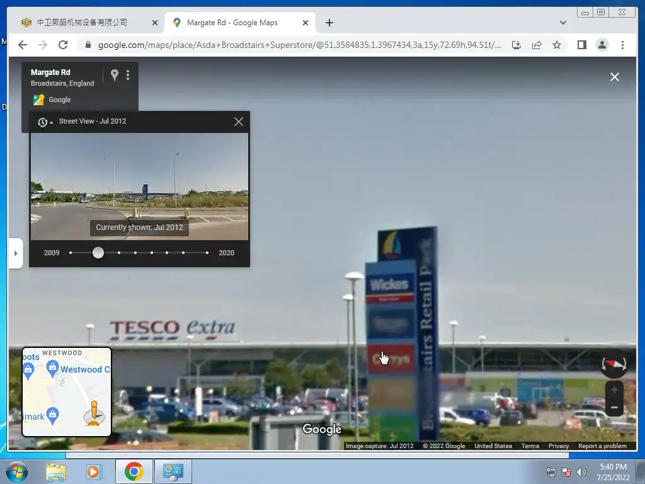Bookmark this page with the star icon
The image size is (645, 484).
[557, 45]
